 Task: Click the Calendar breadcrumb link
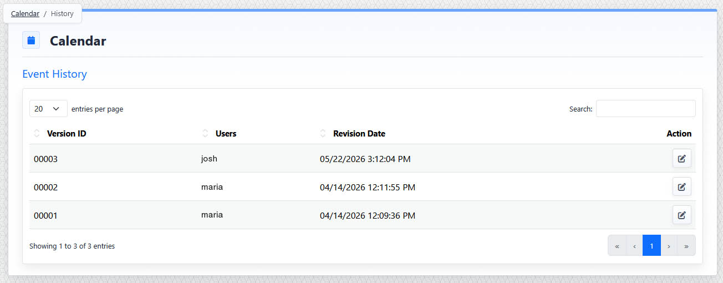coord(25,14)
